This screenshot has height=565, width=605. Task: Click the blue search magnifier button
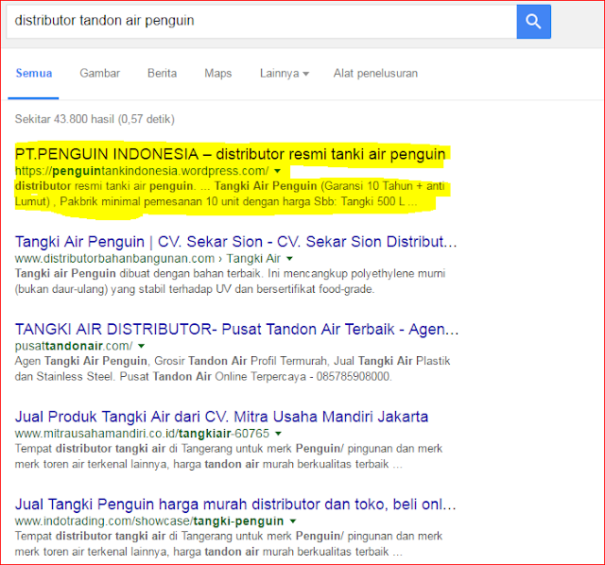(533, 22)
